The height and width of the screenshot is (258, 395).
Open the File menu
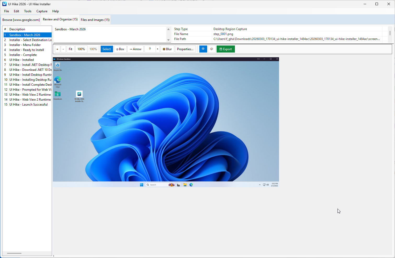click(7, 11)
